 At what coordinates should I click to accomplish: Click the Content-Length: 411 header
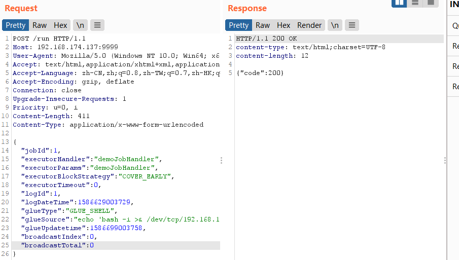tap(51, 116)
